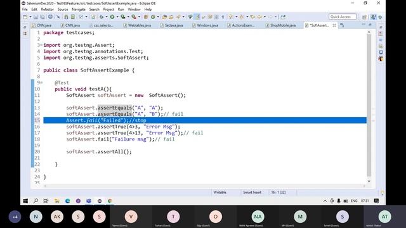Image resolution: width=406 pixels, height=228 pixels.
Task: Collapse the imports fold on line 3
Action: click(41, 45)
